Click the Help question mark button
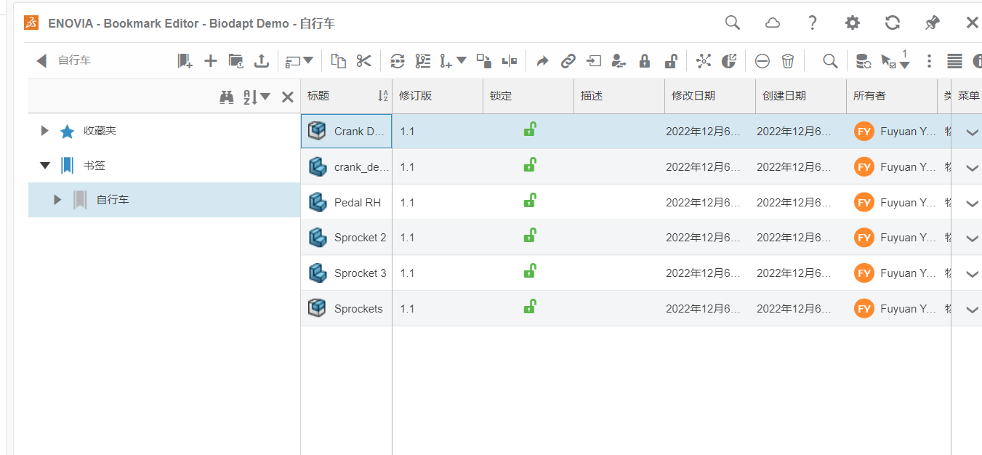 pos(812,23)
